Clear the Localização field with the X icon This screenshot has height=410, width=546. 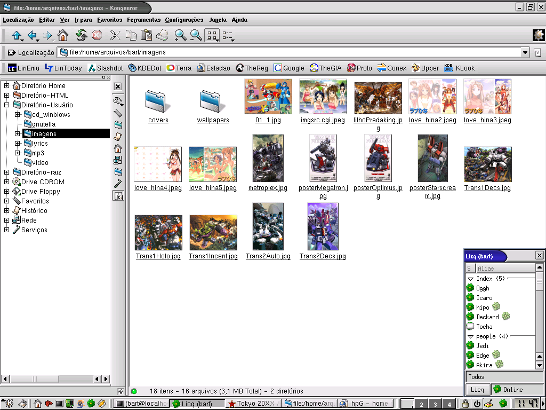click(12, 53)
